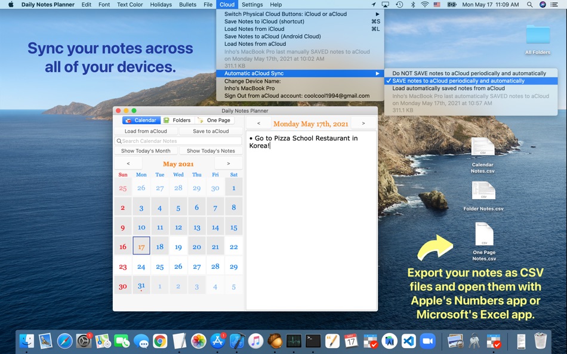Viewport: 567px width, 354px height.
Task: Go to next month after May 2021
Action: coord(228,164)
